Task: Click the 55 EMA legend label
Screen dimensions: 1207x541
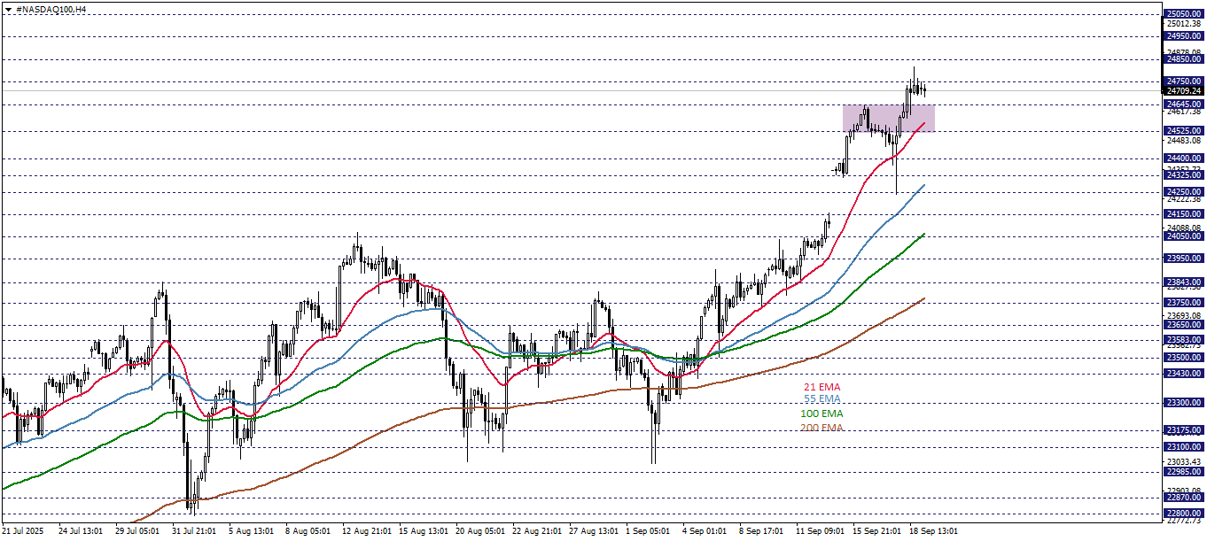Action: 822,400
